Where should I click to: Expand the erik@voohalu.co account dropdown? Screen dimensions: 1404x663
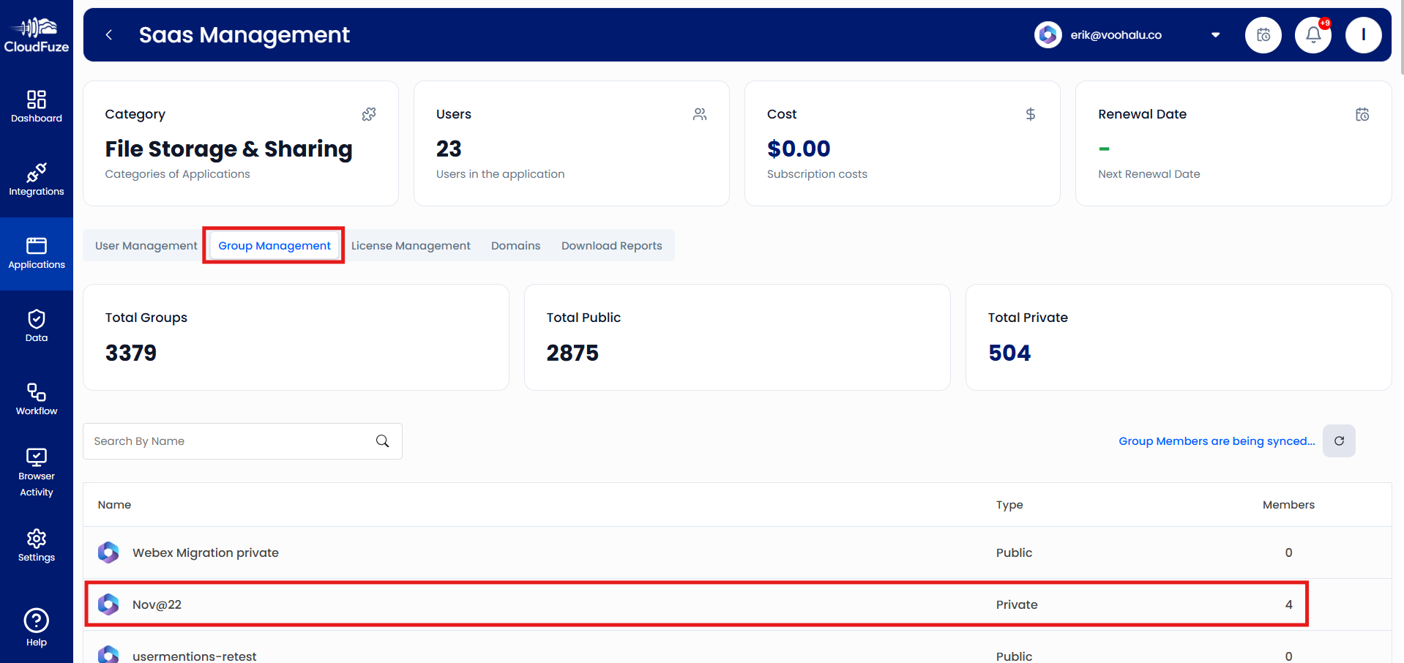coord(1214,34)
